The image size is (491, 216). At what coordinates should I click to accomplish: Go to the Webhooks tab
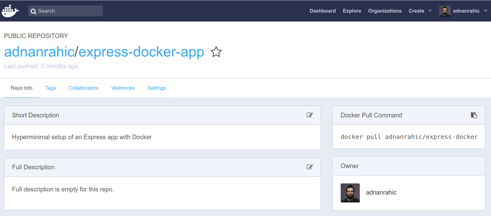[x=123, y=88]
